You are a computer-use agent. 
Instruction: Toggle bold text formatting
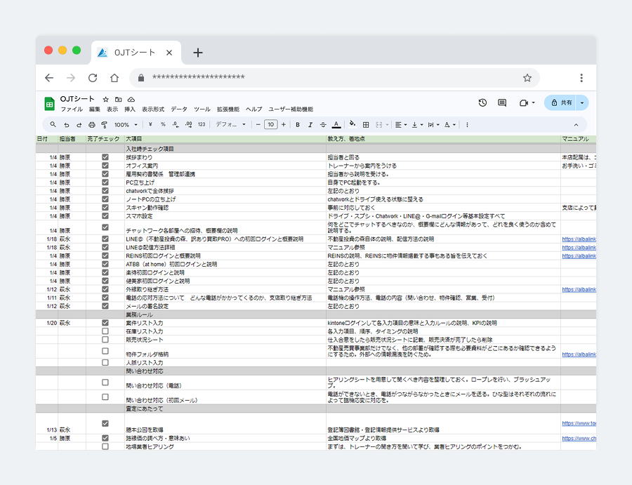click(298, 124)
